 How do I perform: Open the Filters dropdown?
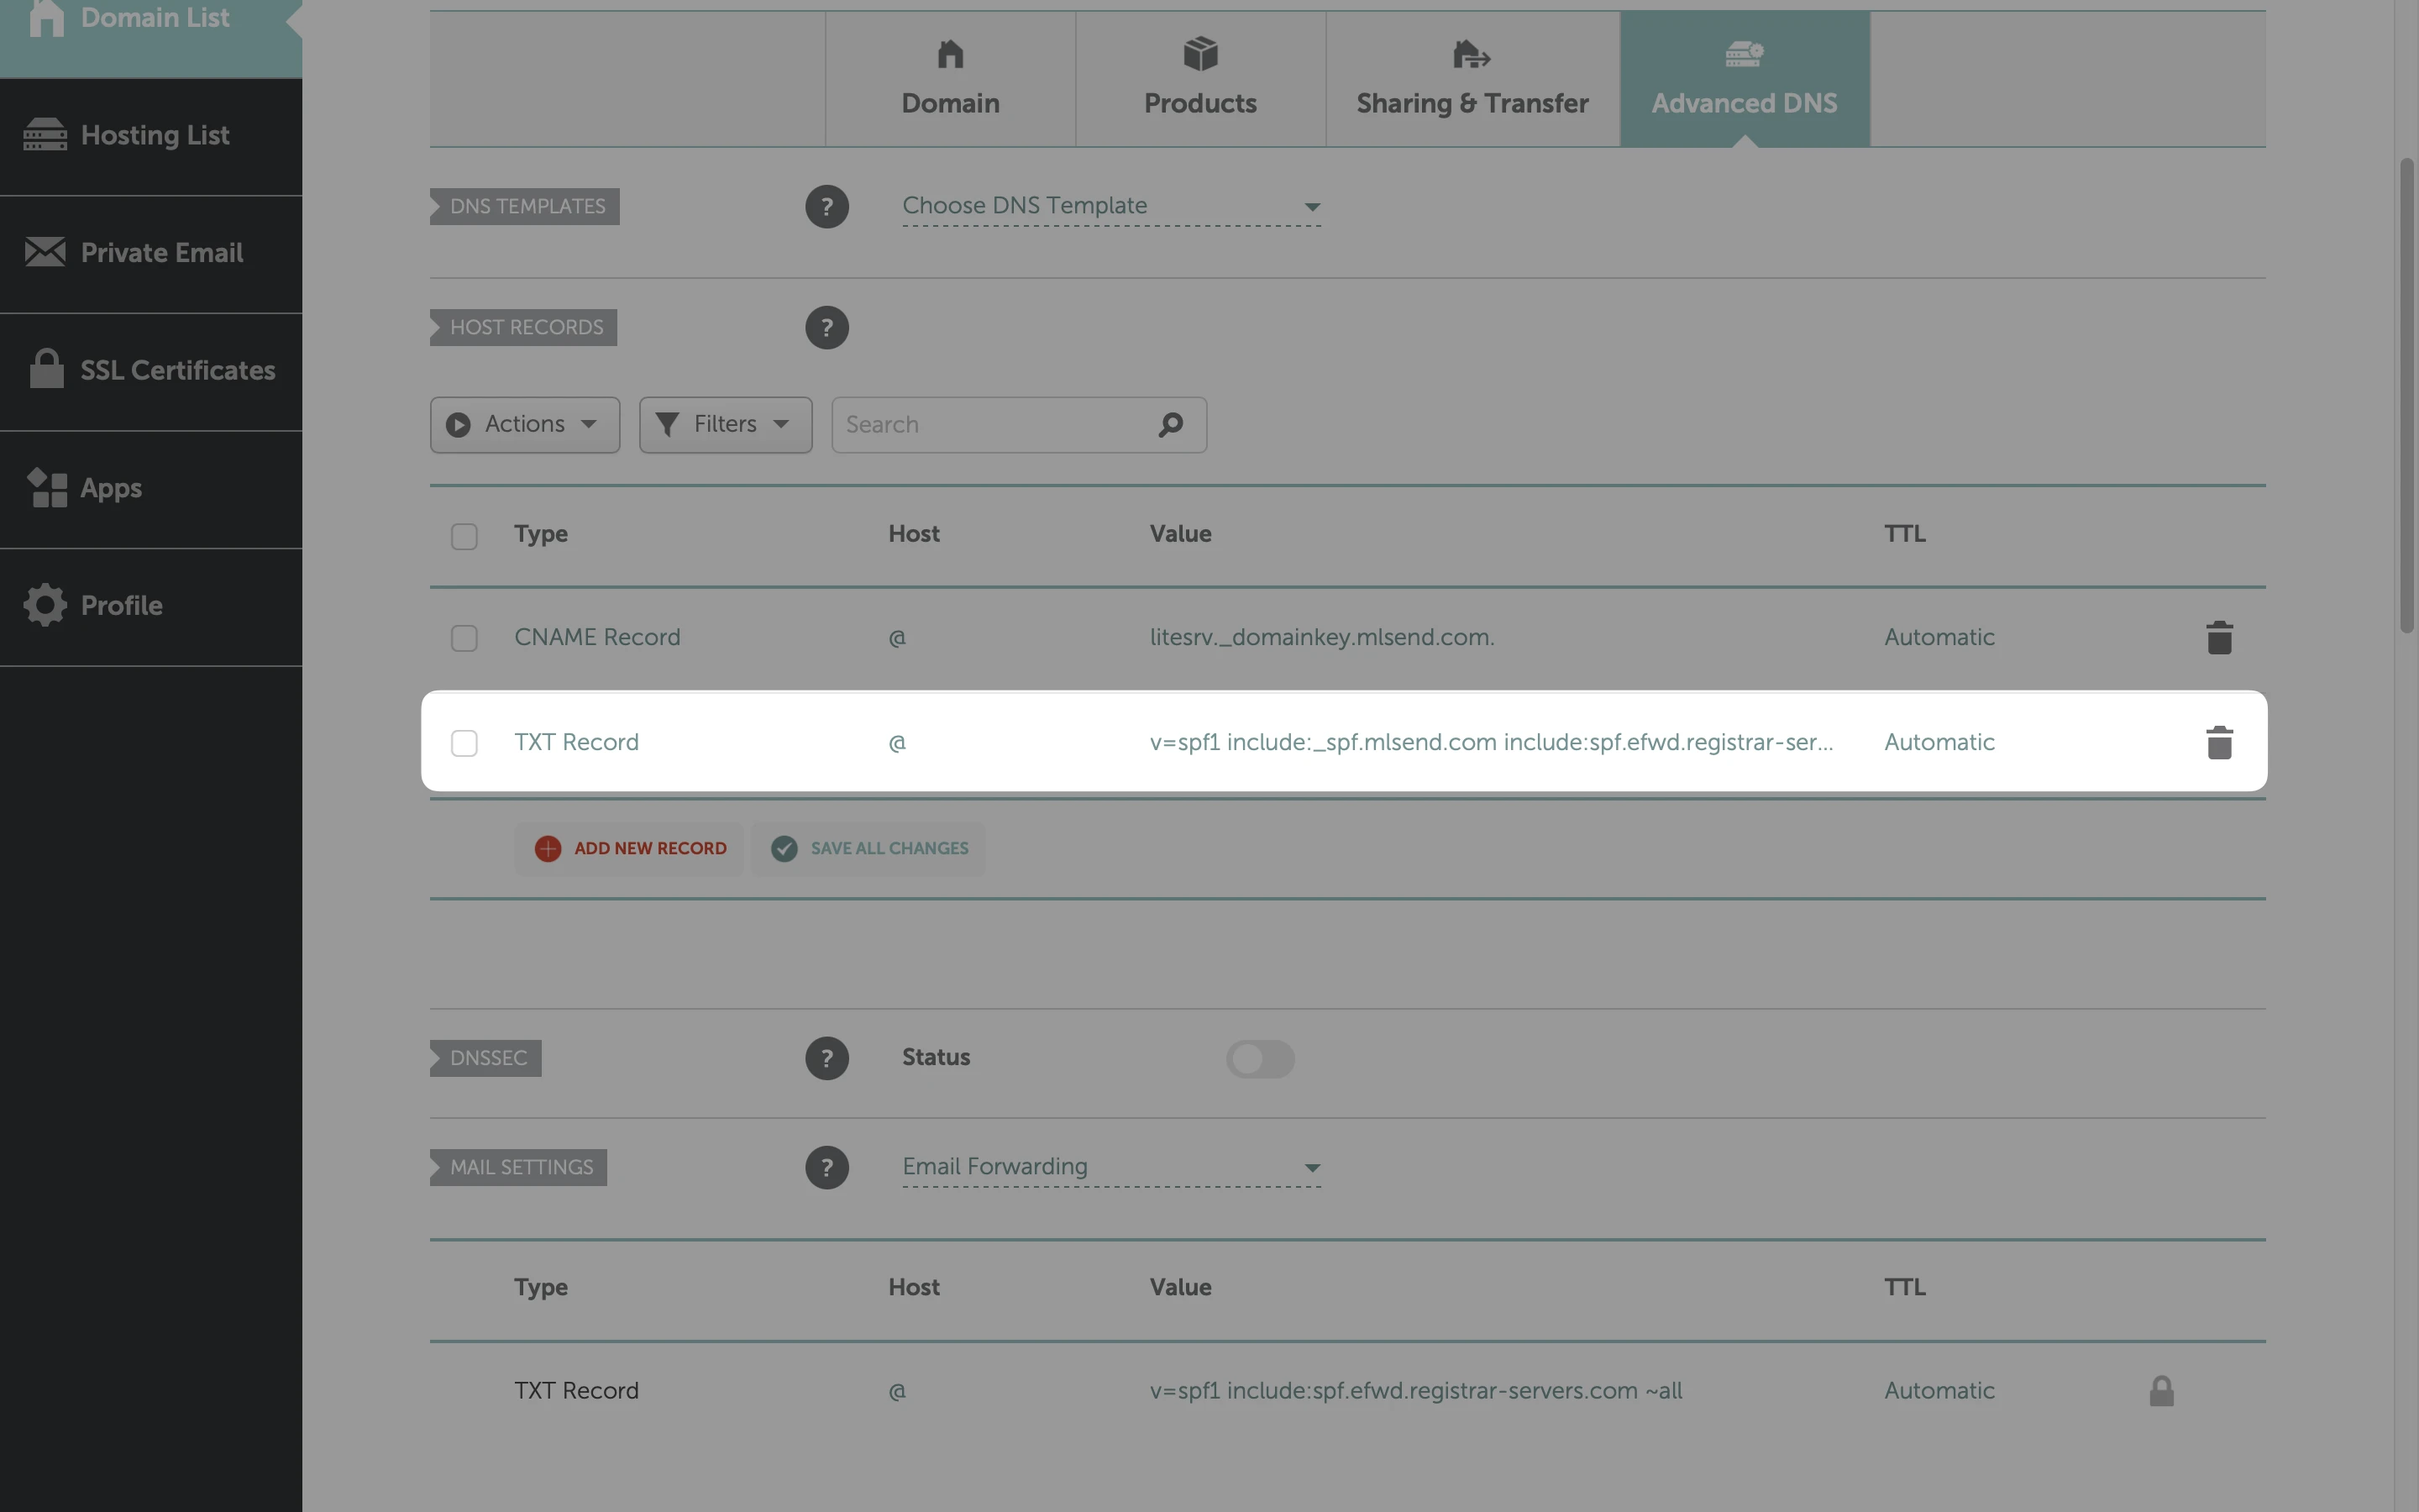coord(725,425)
